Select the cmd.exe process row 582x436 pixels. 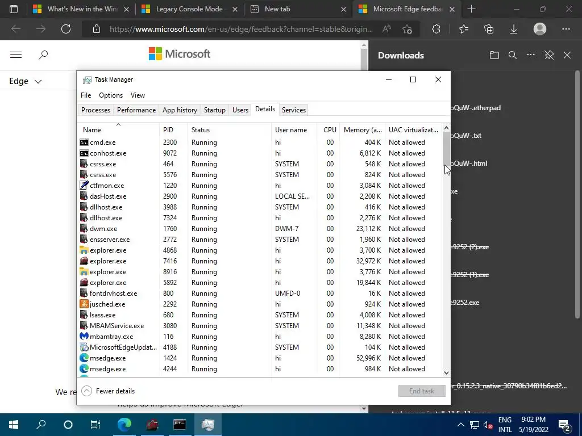(260, 142)
